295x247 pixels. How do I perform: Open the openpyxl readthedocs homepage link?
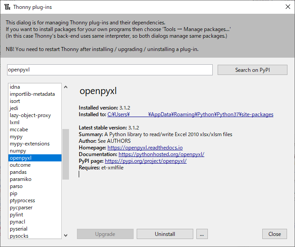tap(145, 148)
